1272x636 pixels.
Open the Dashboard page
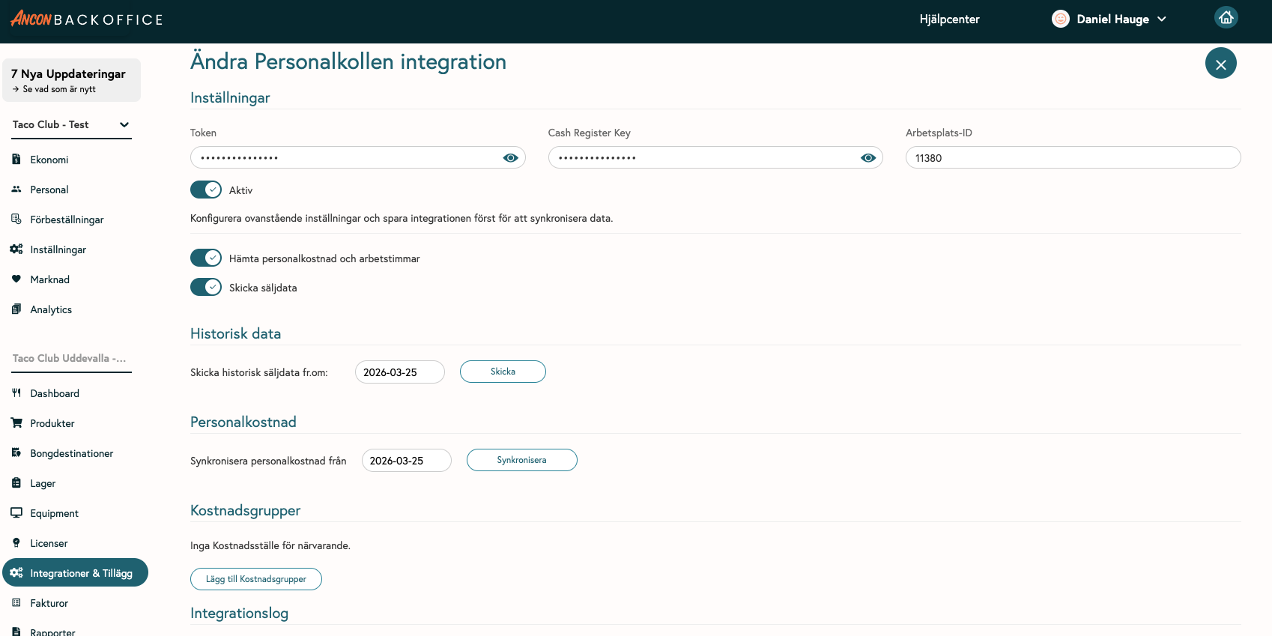point(55,393)
